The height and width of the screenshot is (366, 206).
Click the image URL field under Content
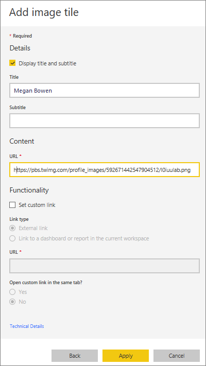click(105, 170)
